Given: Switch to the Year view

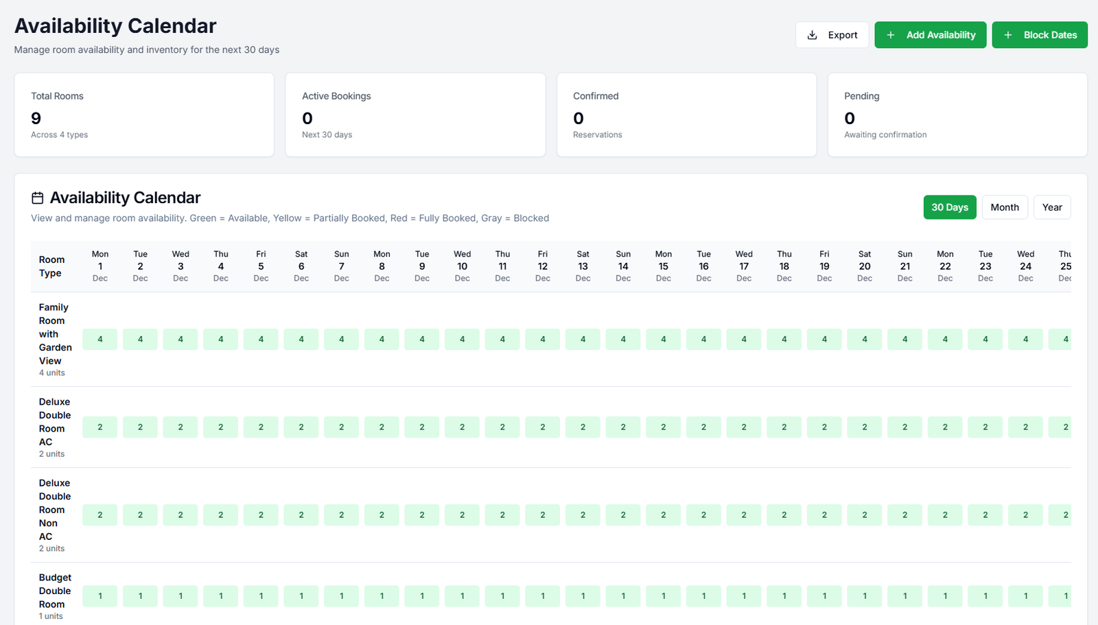Looking at the screenshot, I should pyautogui.click(x=1051, y=207).
